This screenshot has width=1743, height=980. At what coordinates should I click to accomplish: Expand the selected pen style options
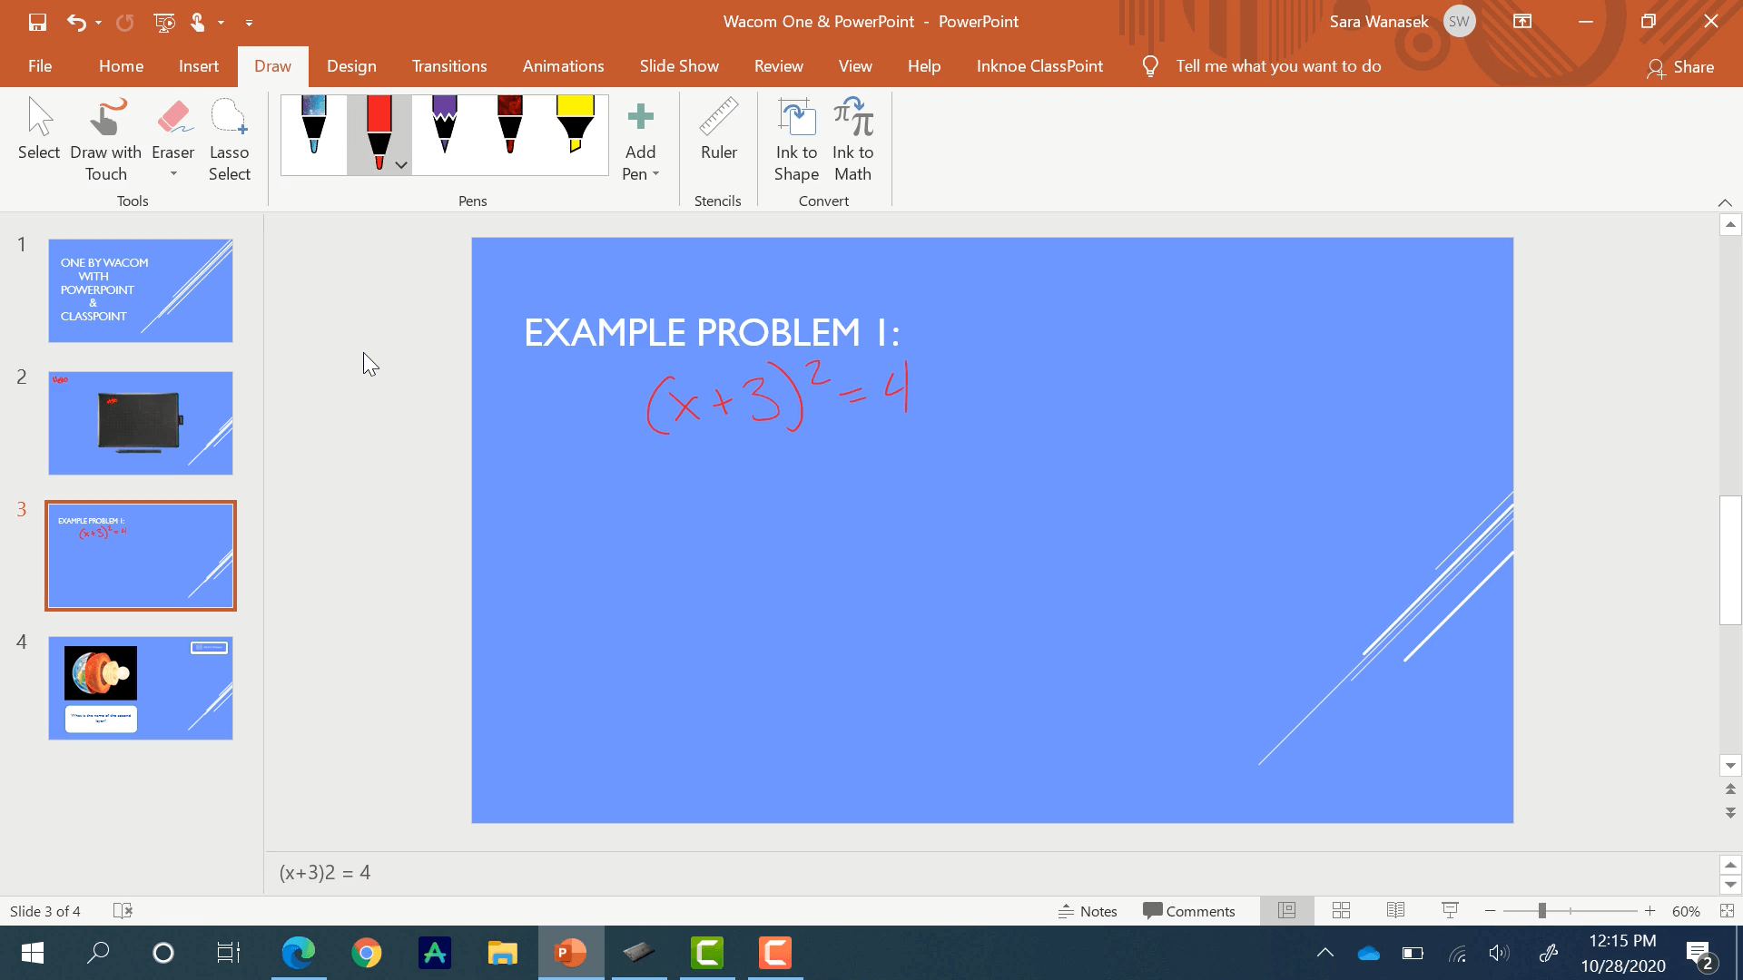coord(401,164)
